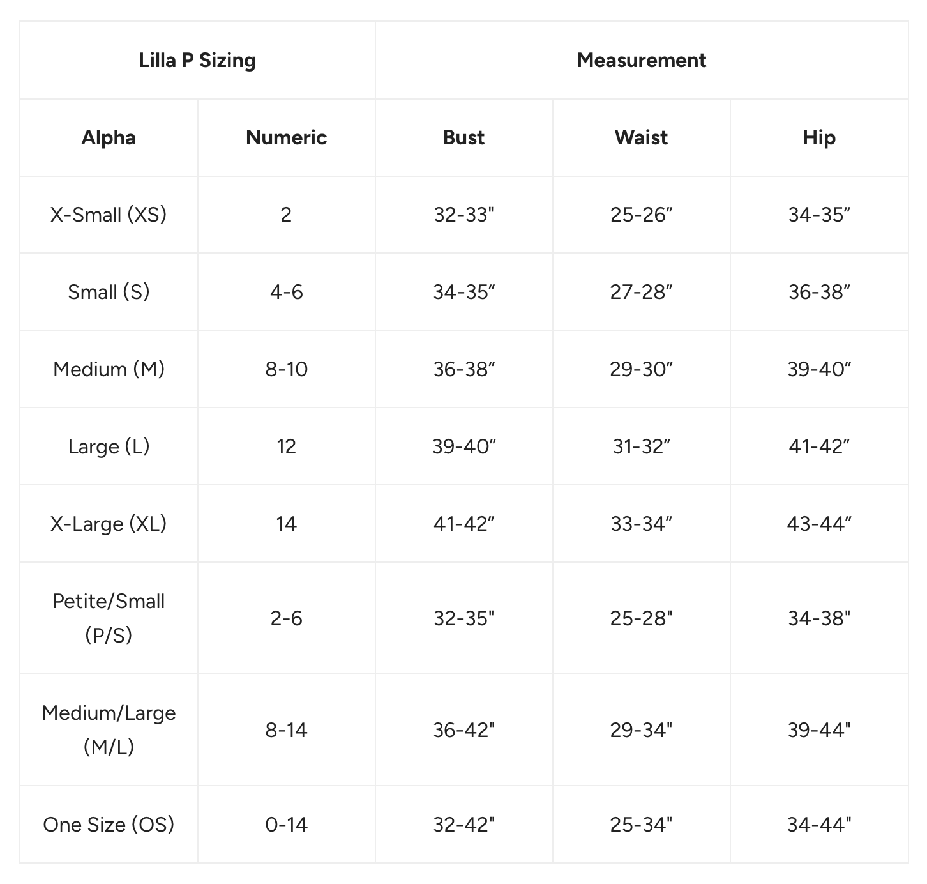Click the One Size (OS) label
This screenshot has height=884, width=927.
(x=109, y=825)
